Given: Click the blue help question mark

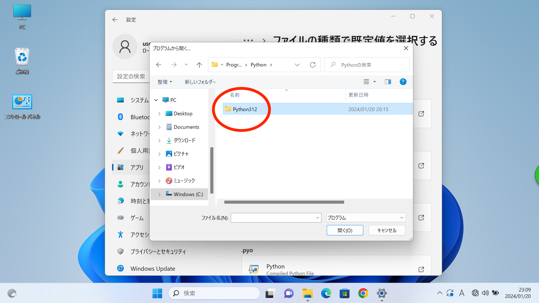Looking at the screenshot, I should click(x=403, y=82).
